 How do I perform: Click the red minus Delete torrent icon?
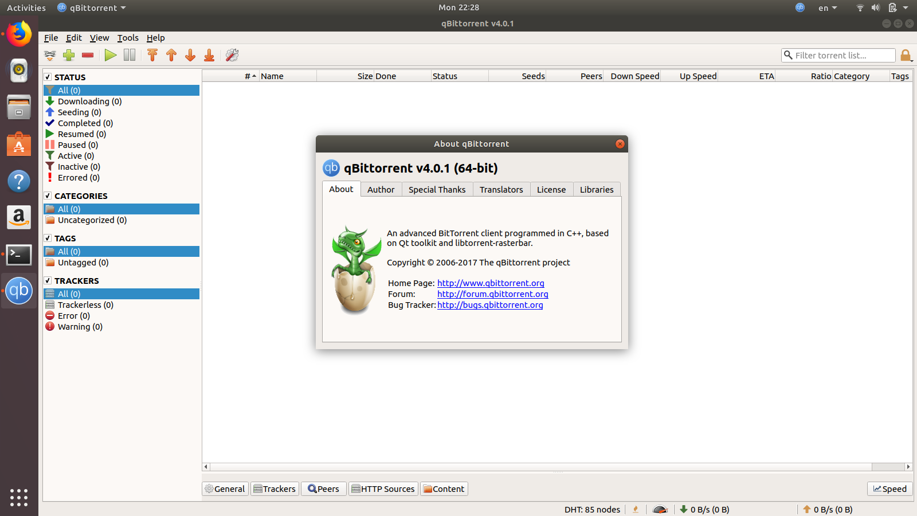click(88, 55)
